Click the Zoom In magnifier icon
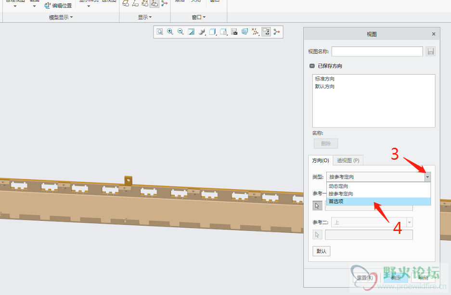Viewport: 451px width, 295px height. pos(170,32)
